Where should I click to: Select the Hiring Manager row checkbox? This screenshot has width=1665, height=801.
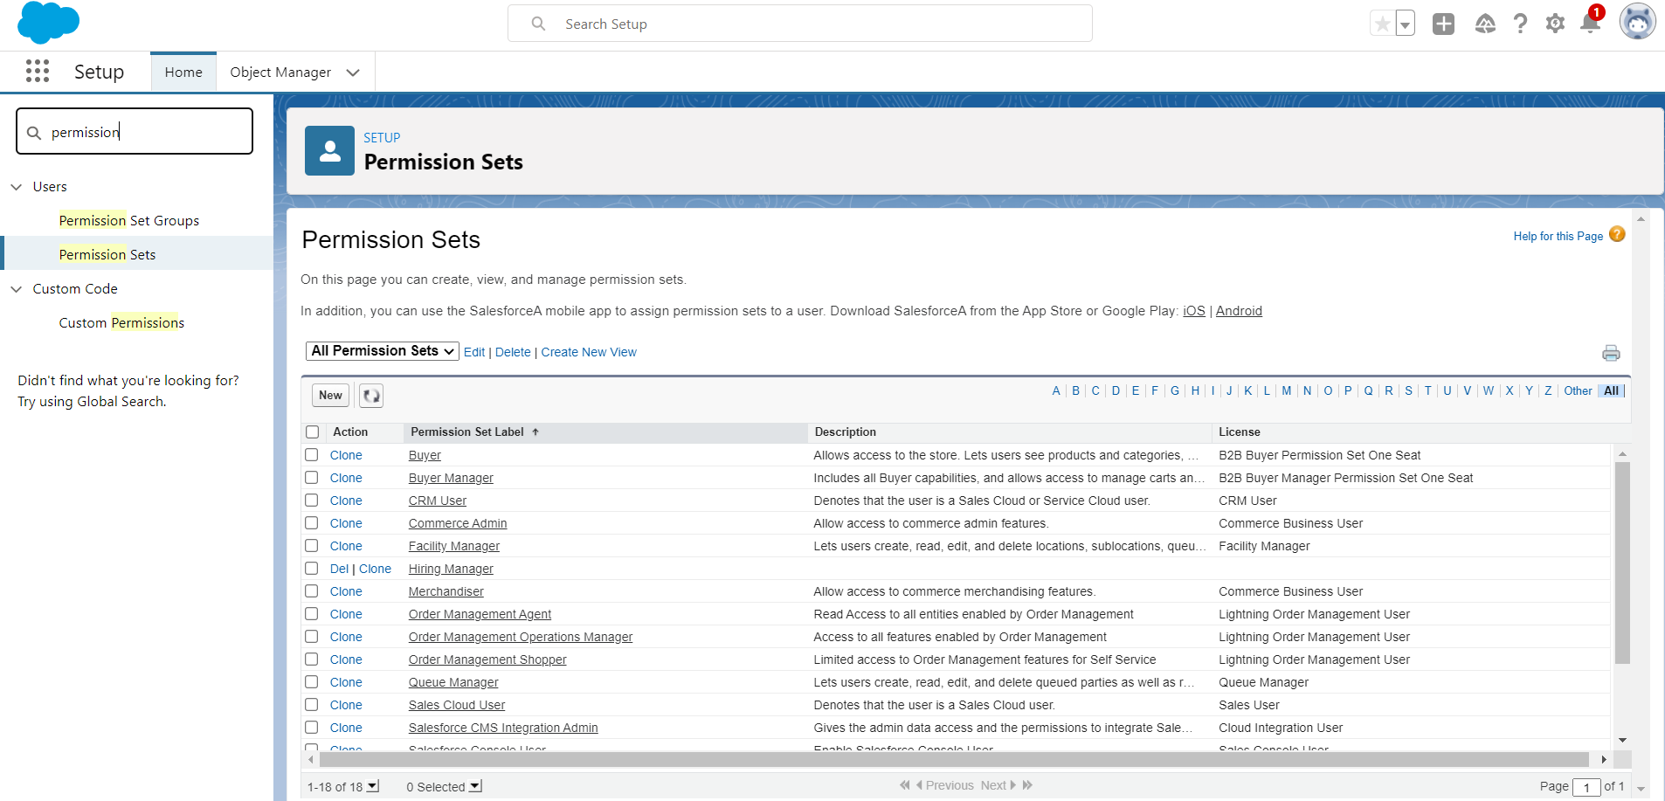tap(312, 569)
